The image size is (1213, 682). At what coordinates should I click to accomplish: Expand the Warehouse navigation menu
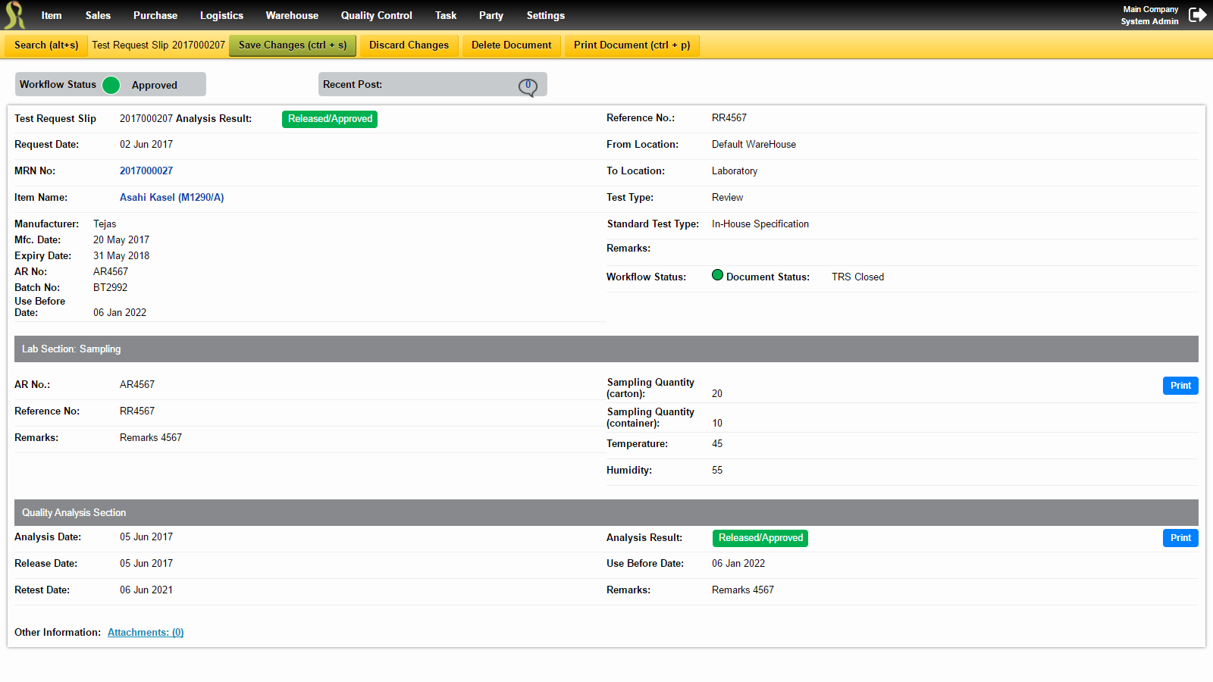click(292, 15)
